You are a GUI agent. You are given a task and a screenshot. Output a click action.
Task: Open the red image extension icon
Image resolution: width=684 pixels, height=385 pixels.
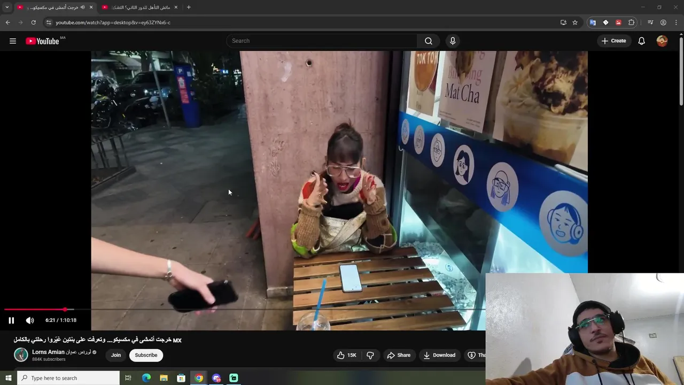618,22
